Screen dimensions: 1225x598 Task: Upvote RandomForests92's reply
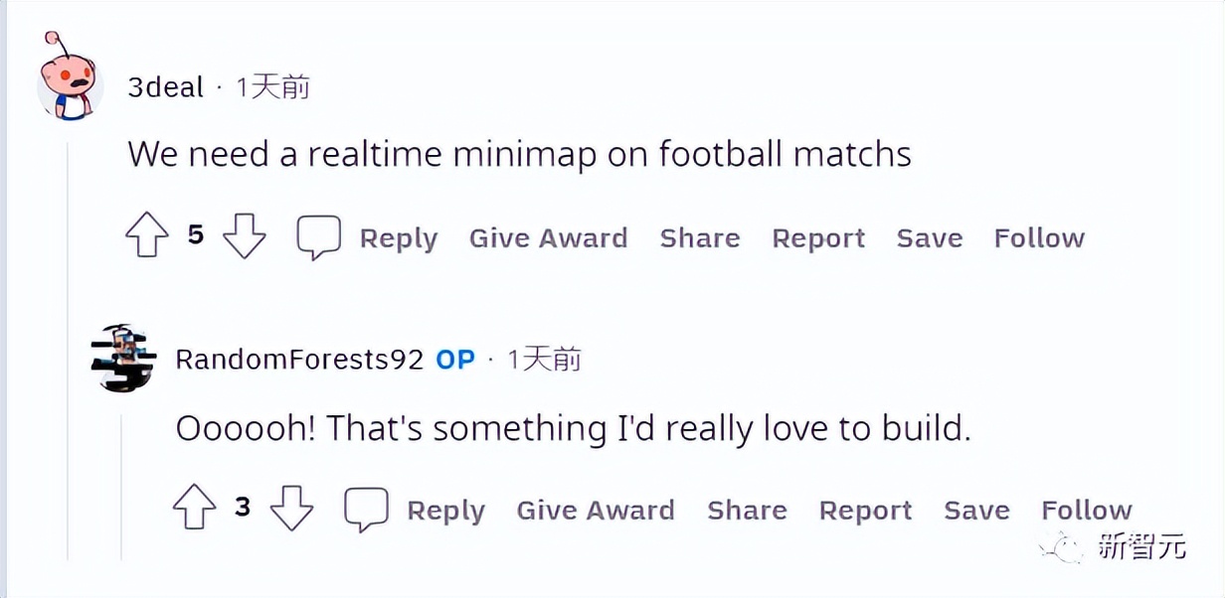tap(195, 510)
